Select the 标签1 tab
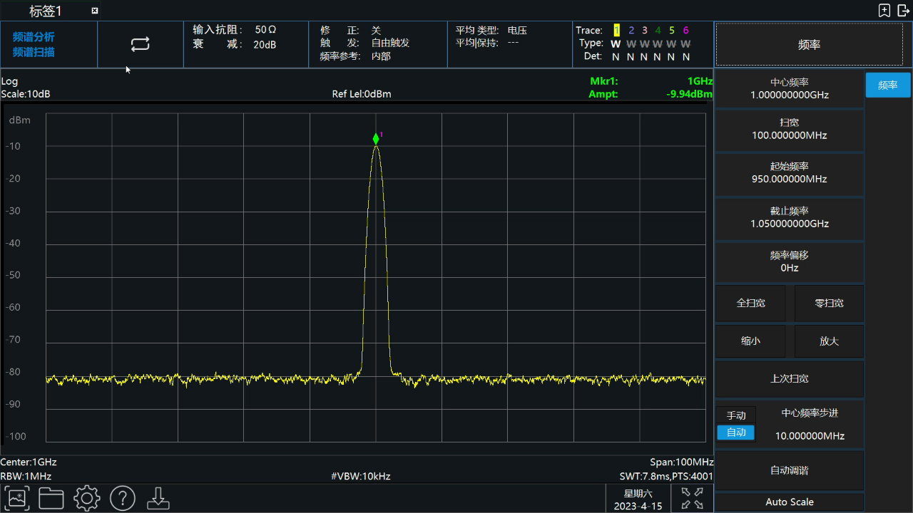 pos(46,11)
